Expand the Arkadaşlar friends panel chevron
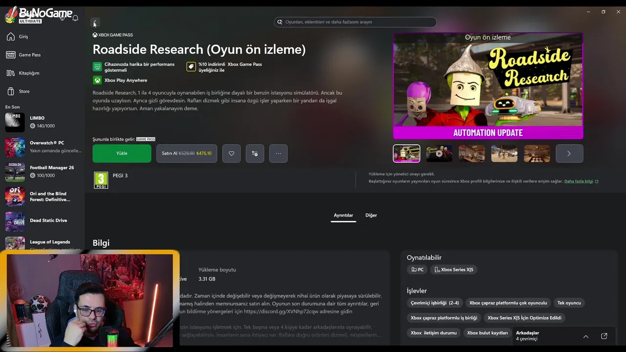626x352 pixels. pos(586,336)
